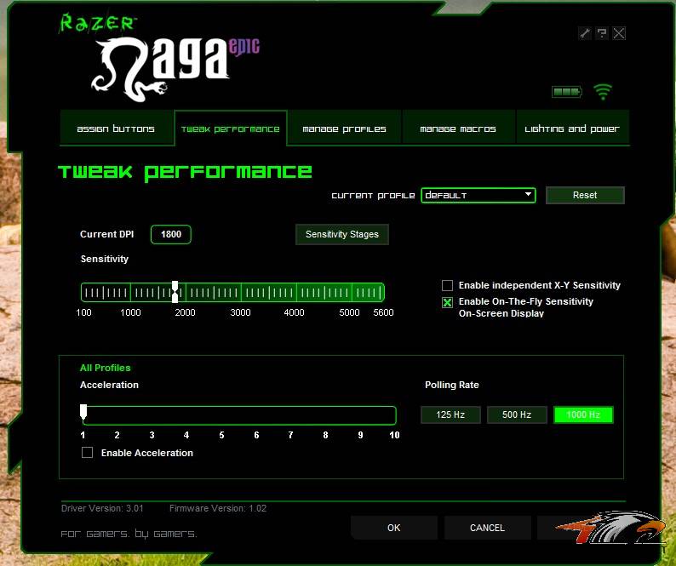The height and width of the screenshot is (566, 676).
Task: Select 125 Hz polling rate
Action: point(450,414)
